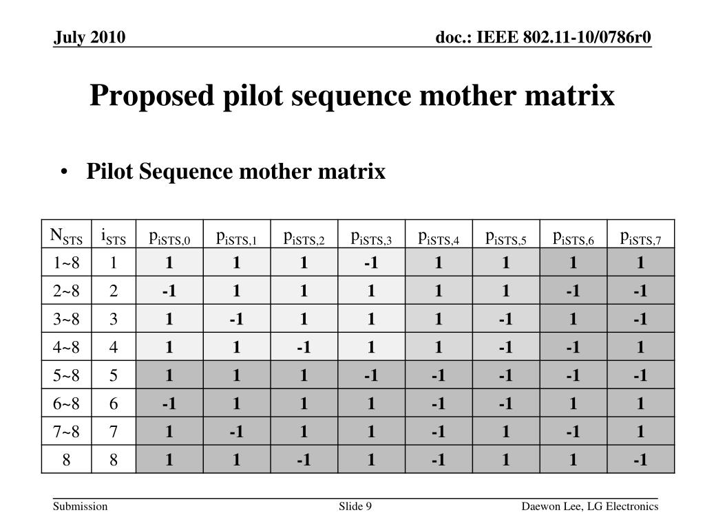Select the -1 cell in row 2 under PiSTS,0

tap(169, 291)
